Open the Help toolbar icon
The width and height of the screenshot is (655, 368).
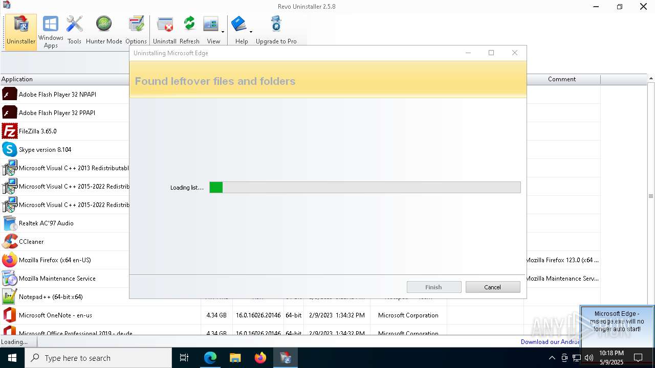(x=239, y=31)
